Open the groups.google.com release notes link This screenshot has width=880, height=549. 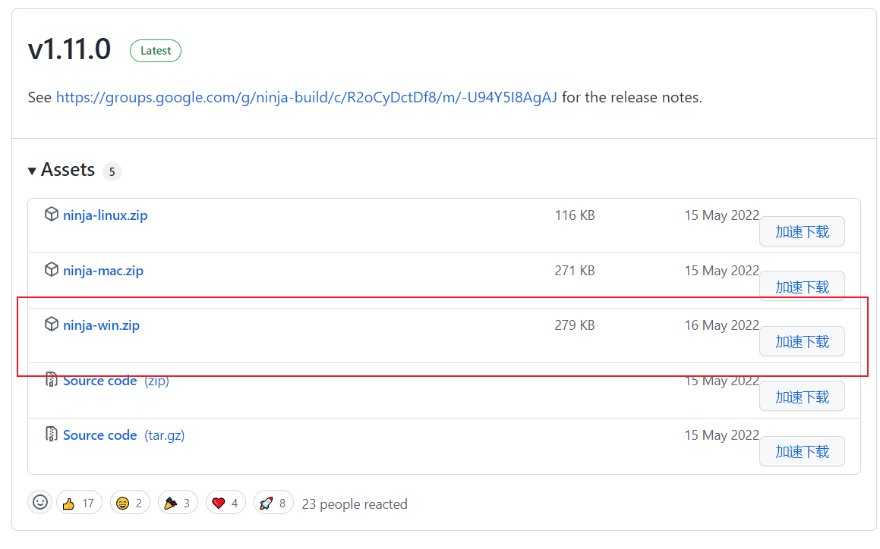(x=307, y=98)
